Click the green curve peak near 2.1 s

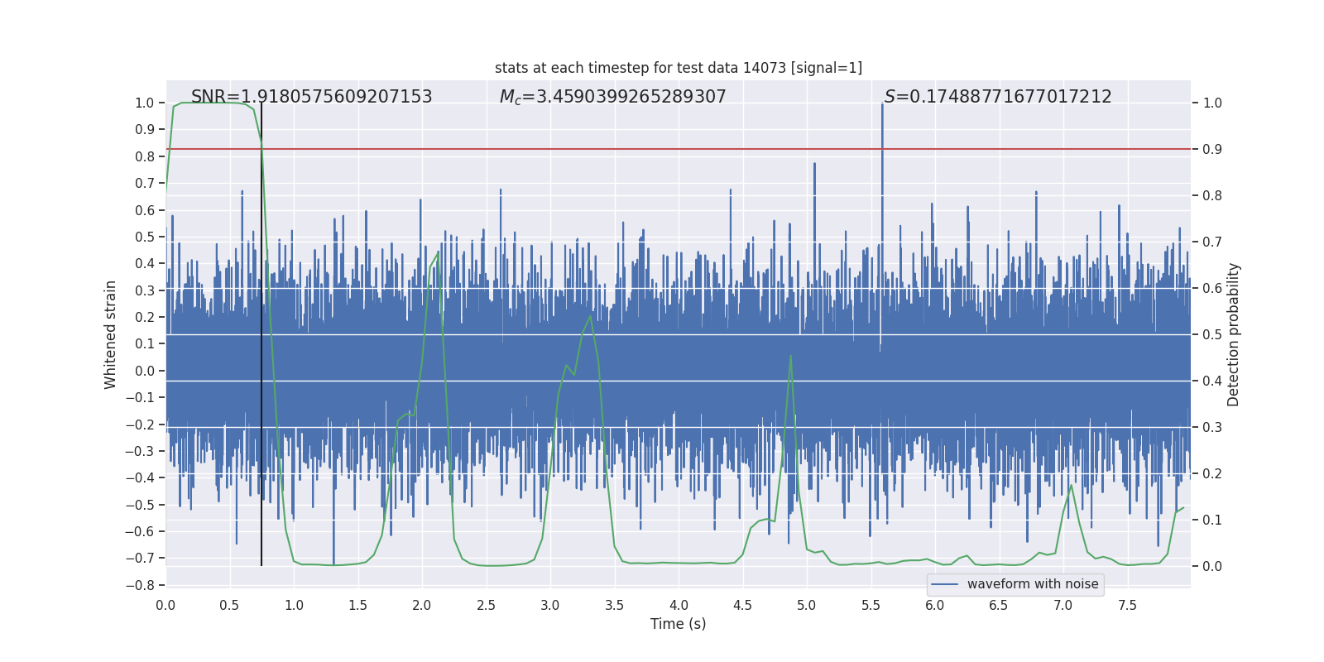438,252
